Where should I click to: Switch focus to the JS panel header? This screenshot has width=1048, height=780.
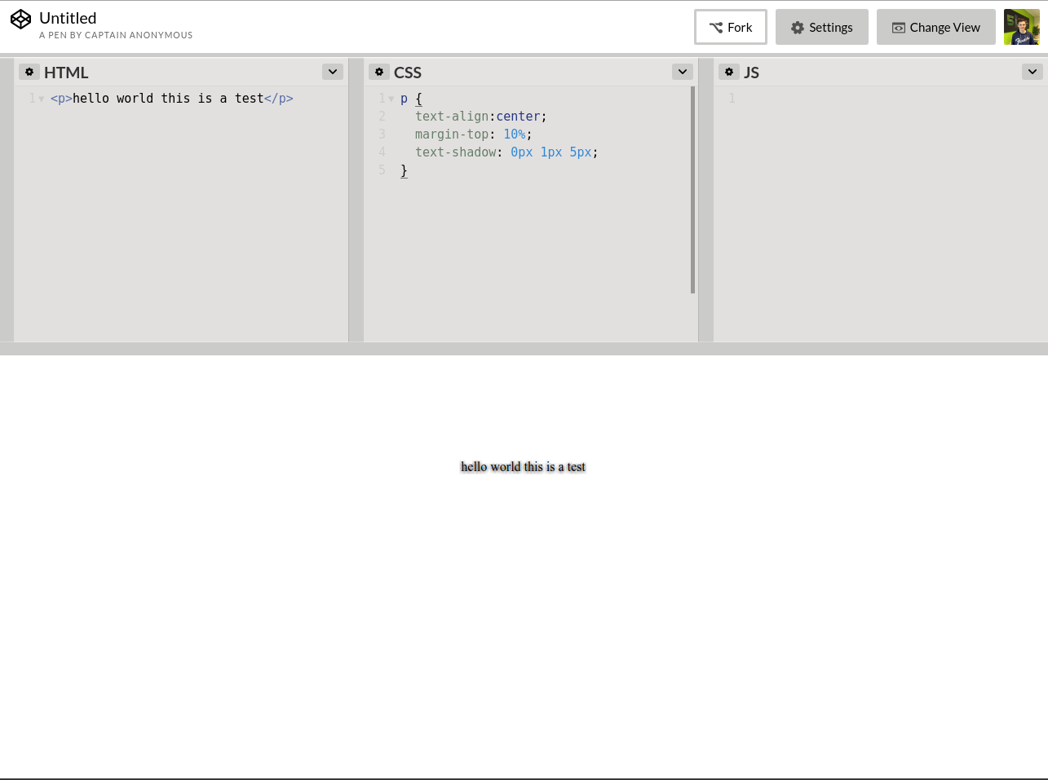pos(751,72)
